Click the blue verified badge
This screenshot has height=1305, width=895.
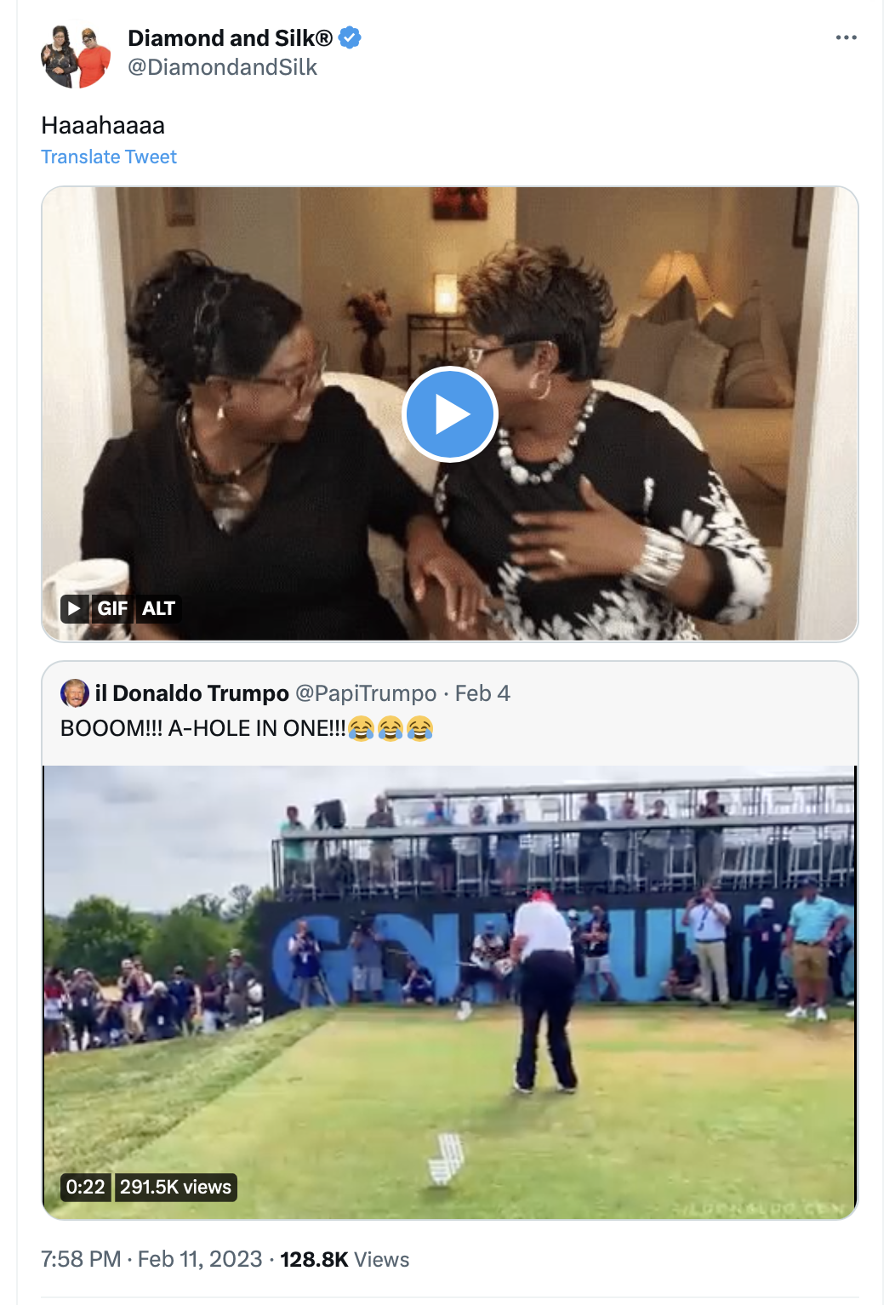coord(350,38)
